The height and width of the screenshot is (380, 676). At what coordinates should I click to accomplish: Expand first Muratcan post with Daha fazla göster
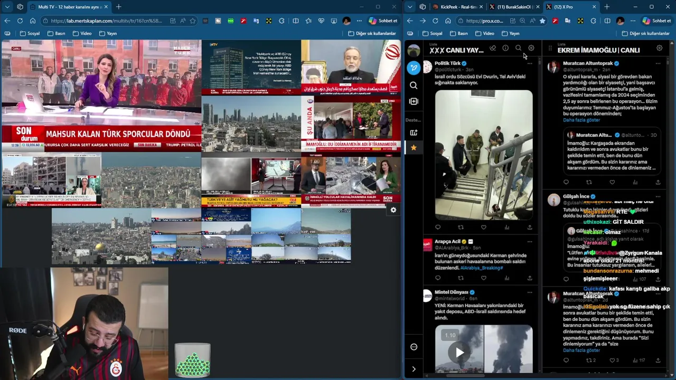click(x=581, y=120)
